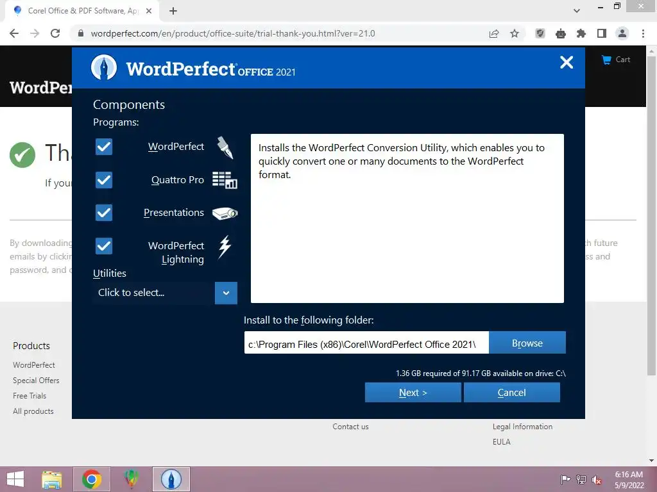Viewport: 657px width, 492px height.
Task: Uncheck the WordPerfect program checkbox
Action: point(104,147)
